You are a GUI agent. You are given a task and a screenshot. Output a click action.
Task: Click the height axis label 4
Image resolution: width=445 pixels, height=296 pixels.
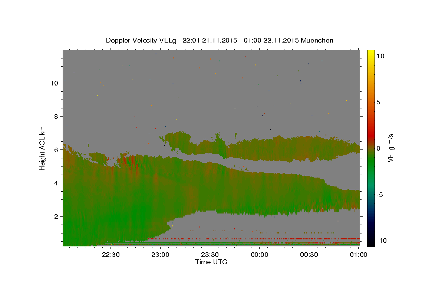click(56, 183)
